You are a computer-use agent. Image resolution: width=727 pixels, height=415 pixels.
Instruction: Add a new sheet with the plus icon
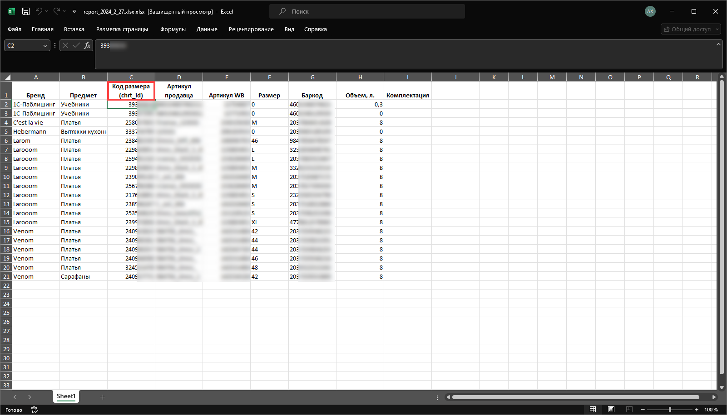click(x=103, y=397)
